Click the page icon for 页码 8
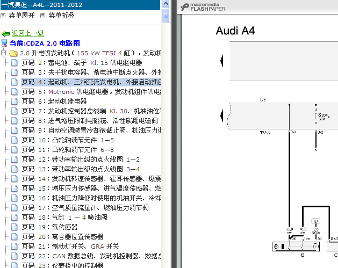 point(14,121)
